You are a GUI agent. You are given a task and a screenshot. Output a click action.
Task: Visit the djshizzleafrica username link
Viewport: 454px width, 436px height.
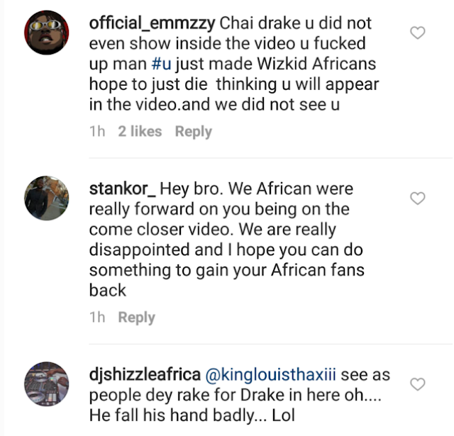(144, 375)
